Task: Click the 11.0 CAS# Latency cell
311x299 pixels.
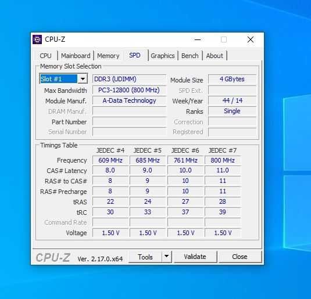Action: pos(223,171)
